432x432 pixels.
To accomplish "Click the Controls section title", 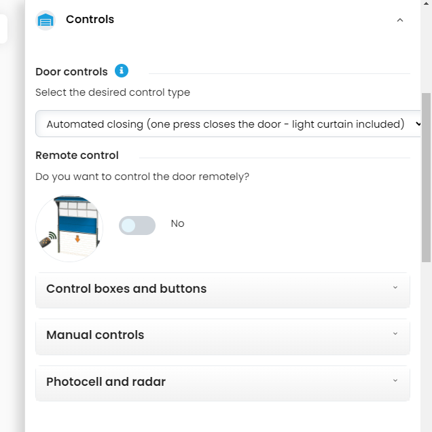I will coord(90,20).
